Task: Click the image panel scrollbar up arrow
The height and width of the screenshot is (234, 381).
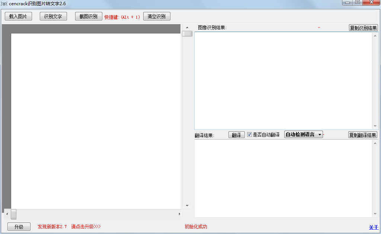Action: 187,27
